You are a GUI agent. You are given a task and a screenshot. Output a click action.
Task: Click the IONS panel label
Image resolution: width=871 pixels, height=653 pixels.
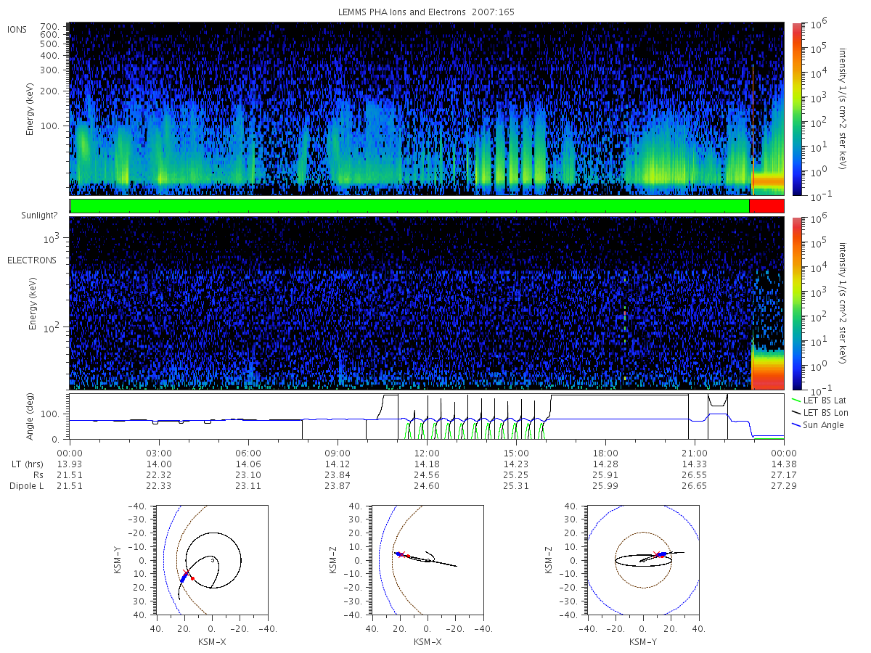[x=17, y=29]
